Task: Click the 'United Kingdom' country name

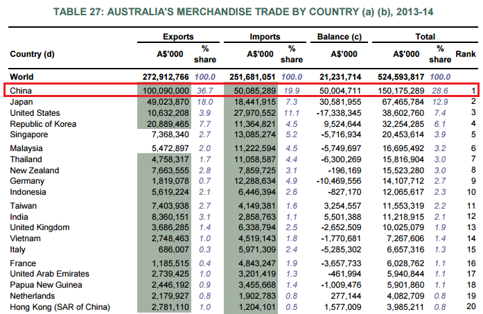Action: coord(39,227)
